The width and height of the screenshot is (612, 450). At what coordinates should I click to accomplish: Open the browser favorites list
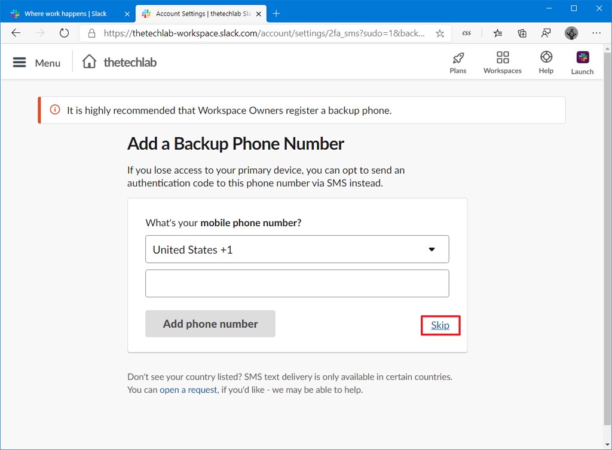pos(498,33)
